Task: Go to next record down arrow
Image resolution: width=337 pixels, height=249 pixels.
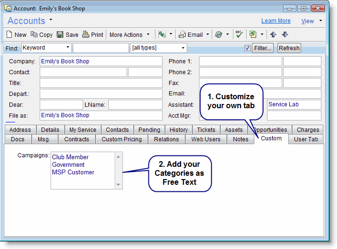Action: coord(285,34)
